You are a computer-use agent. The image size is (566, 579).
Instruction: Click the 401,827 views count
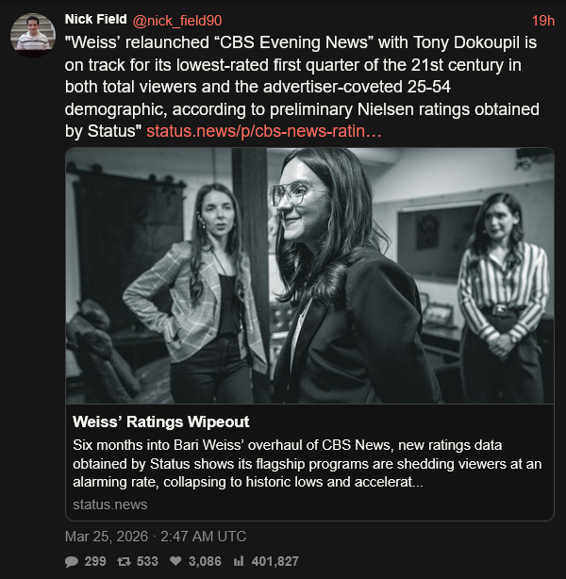click(275, 561)
